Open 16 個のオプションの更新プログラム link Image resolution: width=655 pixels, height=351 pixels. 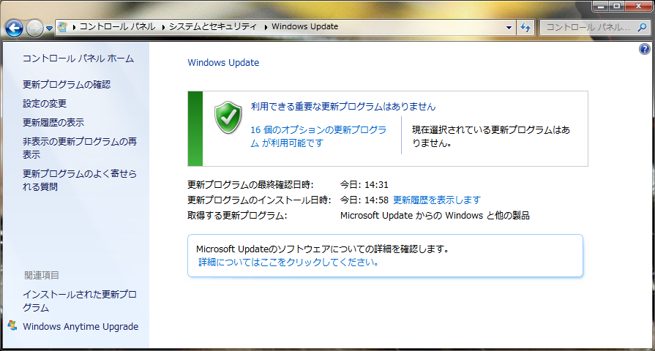(318, 137)
